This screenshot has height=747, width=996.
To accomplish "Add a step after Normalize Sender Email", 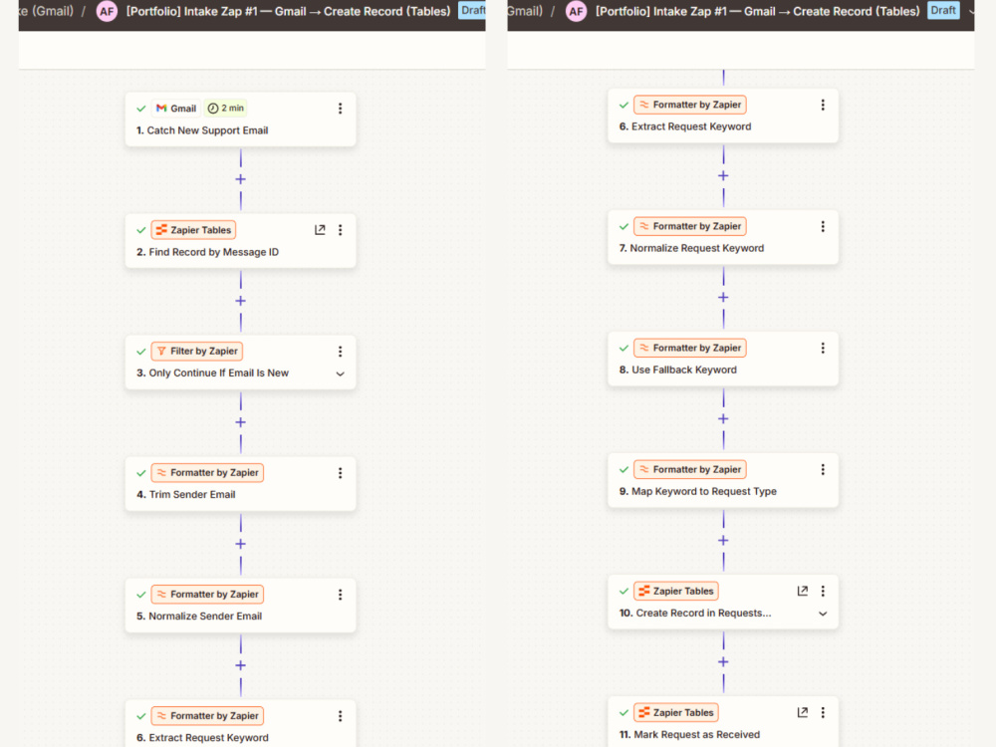I will pyautogui.click(x=241, y=665).
